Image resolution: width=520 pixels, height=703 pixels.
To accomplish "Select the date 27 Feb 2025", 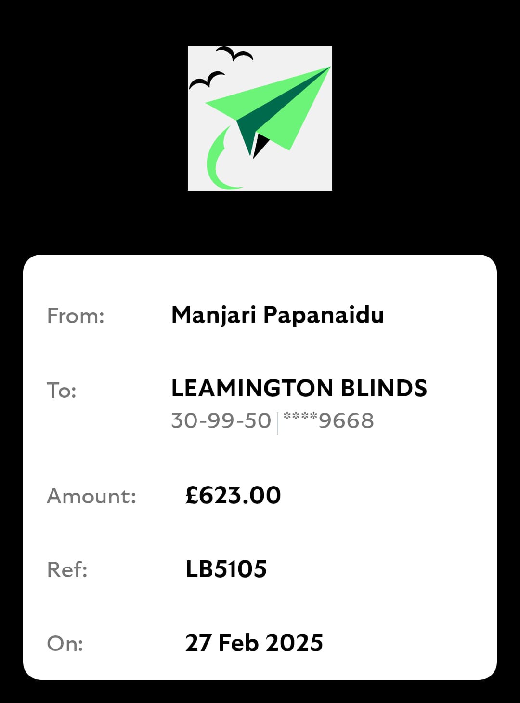I will click(x=254, y=643).
